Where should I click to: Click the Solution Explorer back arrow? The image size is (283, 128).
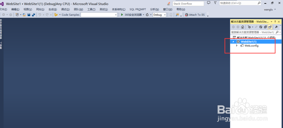tap(233, 27)
